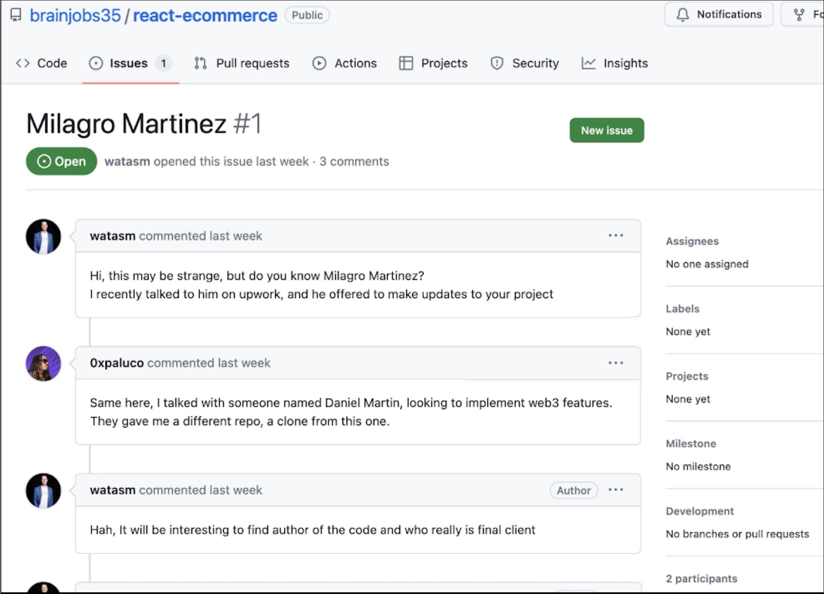Screen dimensions: 824x594
Task: Click the repository book icon
Action: [16, 15]
